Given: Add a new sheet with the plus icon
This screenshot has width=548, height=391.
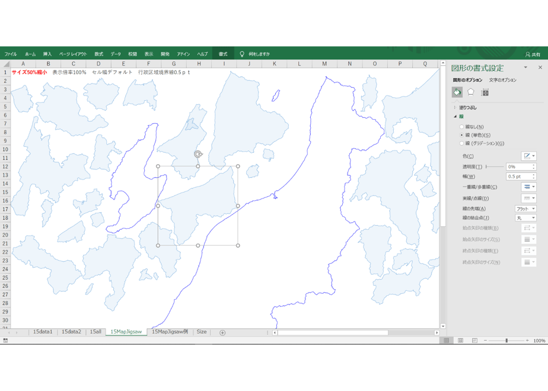Looking at the screenshot, I should pos(222,333).
